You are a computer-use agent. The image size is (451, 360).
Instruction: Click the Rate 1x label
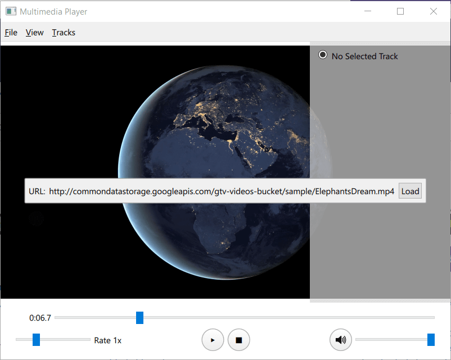pos(107,340)
